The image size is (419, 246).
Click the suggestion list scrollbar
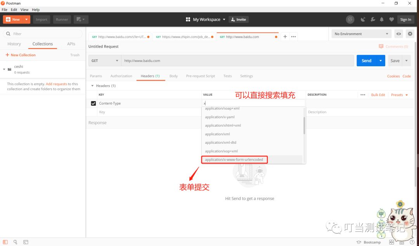click(x=304, y=125)
